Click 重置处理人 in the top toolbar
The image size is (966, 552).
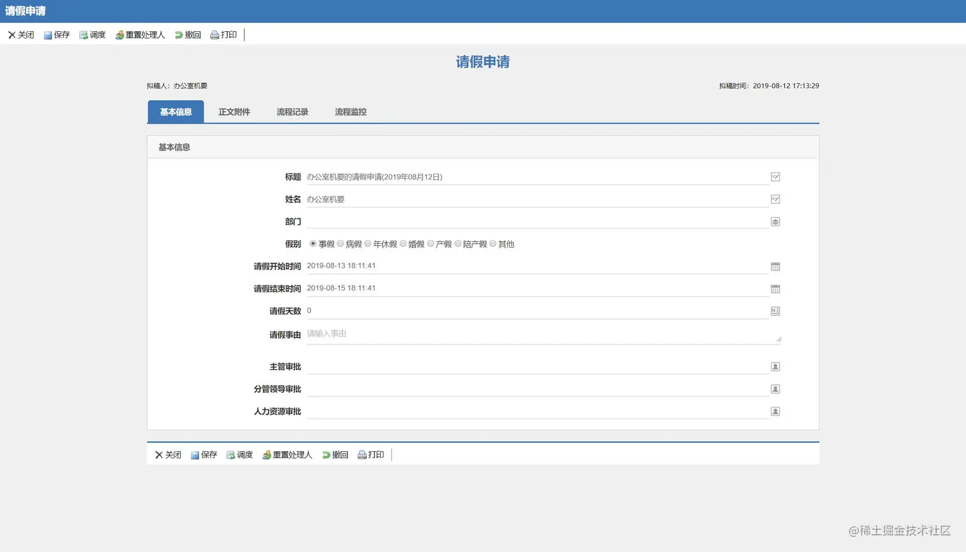point(140,35)
